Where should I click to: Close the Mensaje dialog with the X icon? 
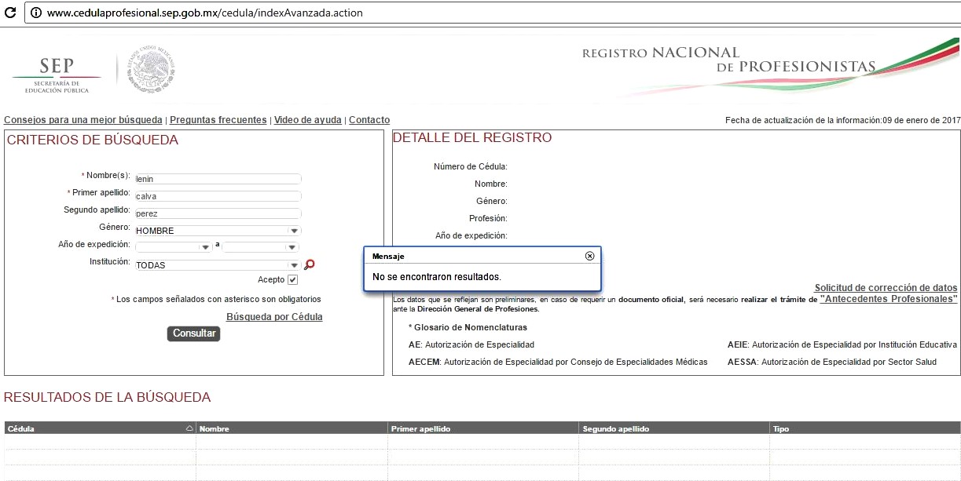[590, 256]
